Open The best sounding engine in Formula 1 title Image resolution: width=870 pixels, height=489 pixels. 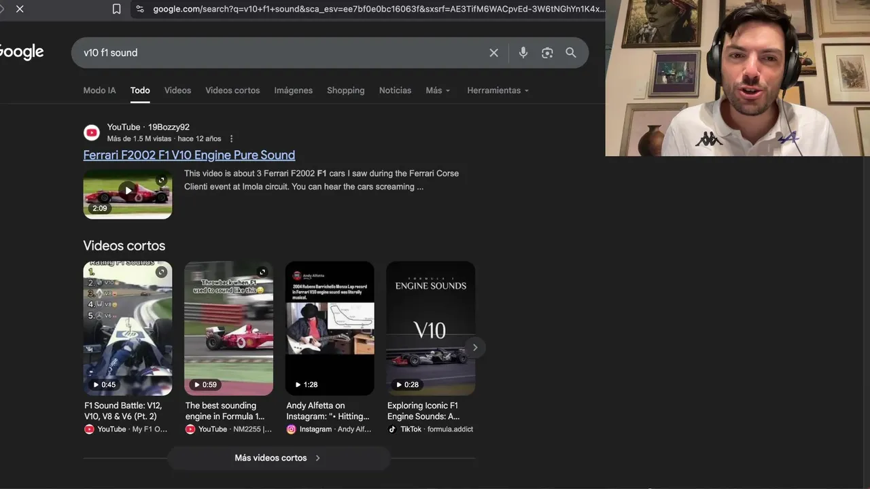pyautogui.click(x=225, y=411)
